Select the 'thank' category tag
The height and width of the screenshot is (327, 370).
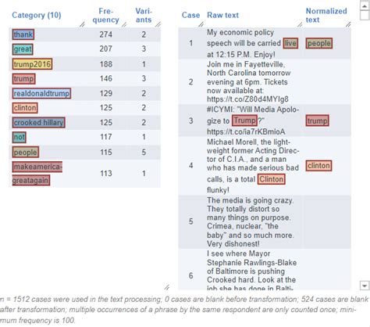click(23, 34)
